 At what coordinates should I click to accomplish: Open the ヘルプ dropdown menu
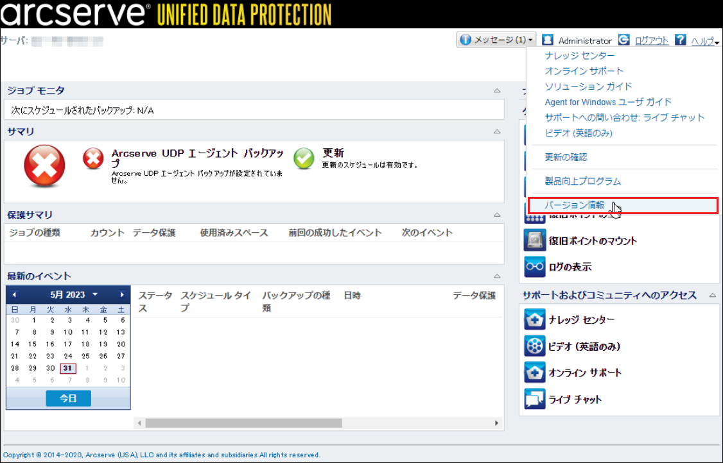point(717,42)
